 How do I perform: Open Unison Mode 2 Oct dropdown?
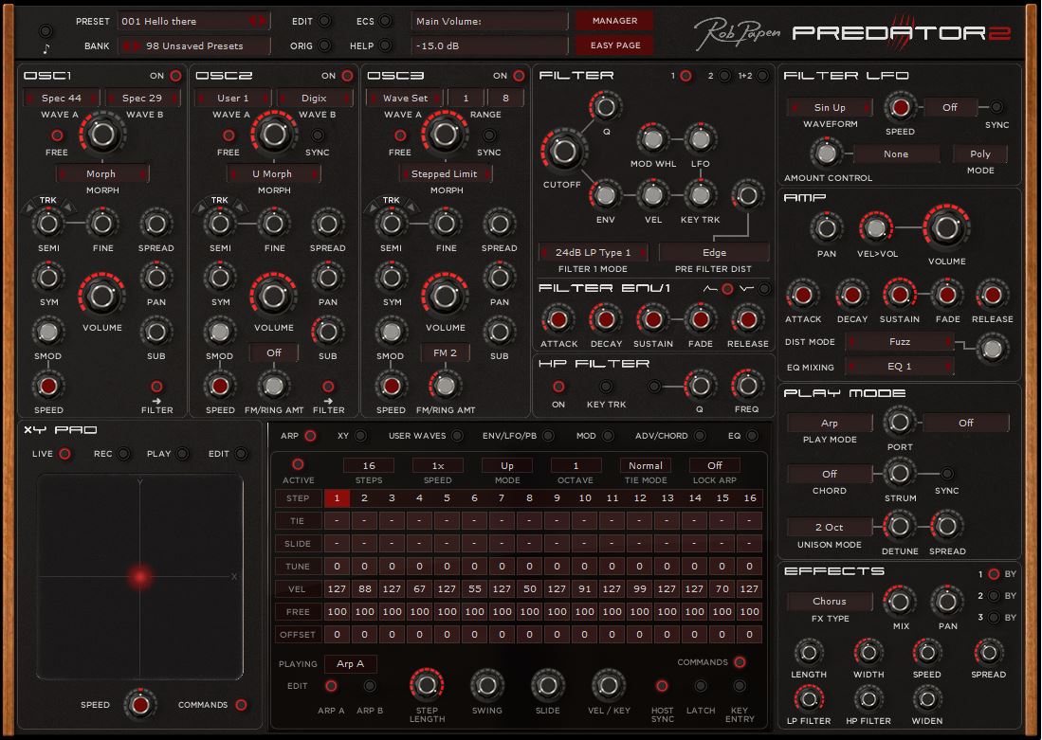(x=830, y=528)
